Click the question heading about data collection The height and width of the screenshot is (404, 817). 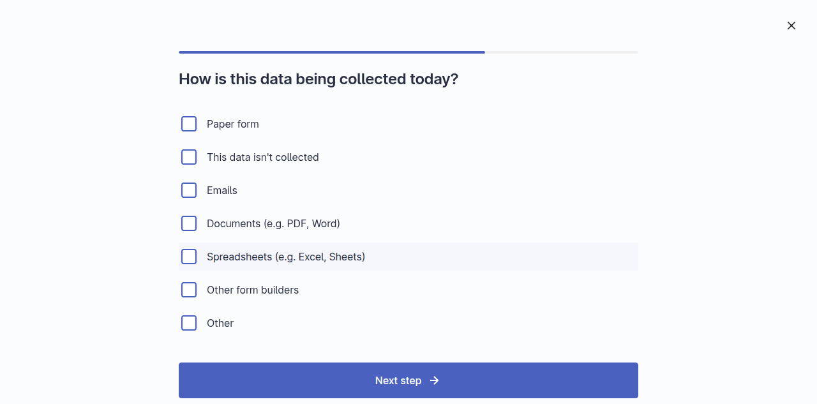point(319,79)
